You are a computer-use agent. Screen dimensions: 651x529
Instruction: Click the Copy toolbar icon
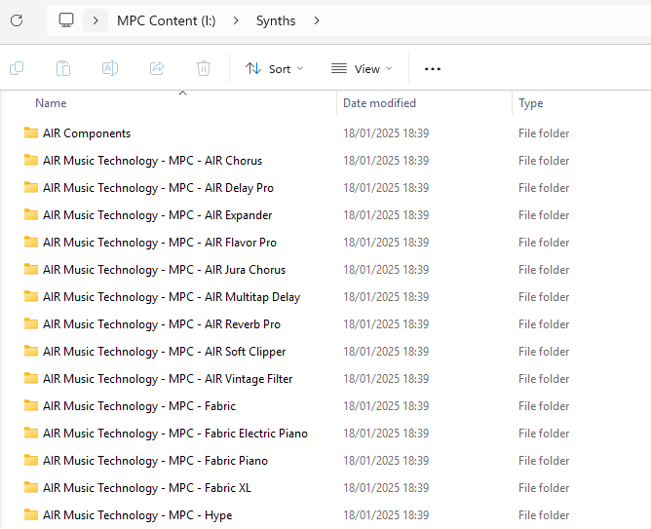(17, 68)
